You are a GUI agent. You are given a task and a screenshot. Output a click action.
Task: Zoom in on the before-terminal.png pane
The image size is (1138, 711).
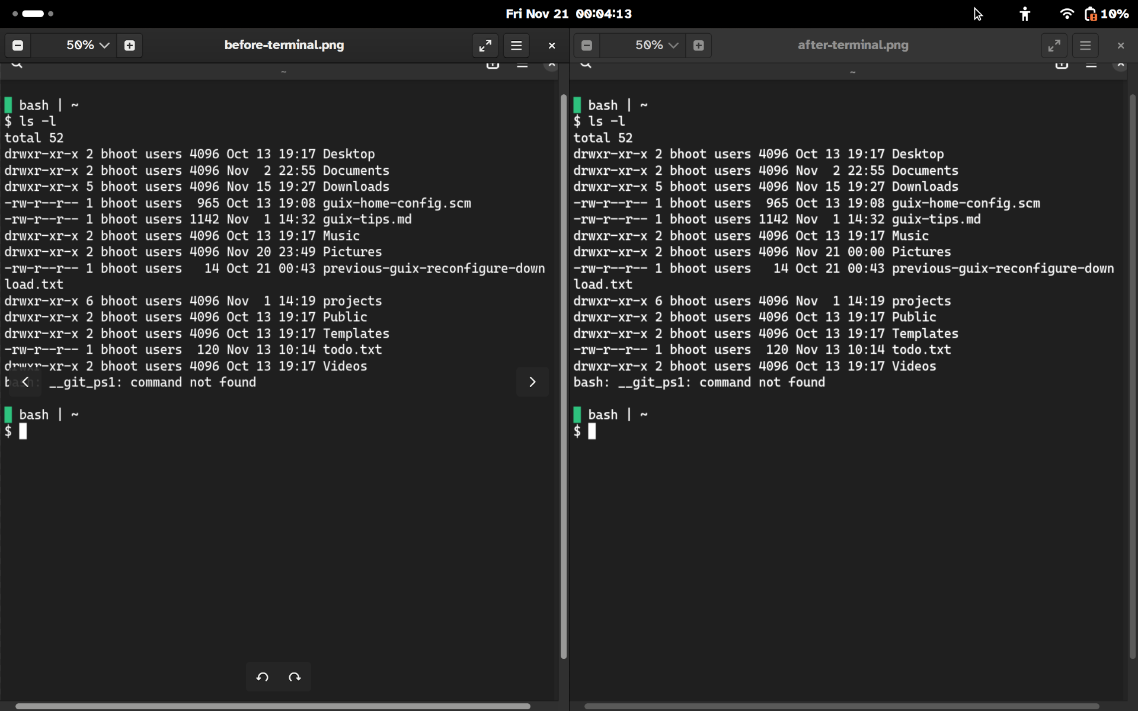tap(130, 46)
